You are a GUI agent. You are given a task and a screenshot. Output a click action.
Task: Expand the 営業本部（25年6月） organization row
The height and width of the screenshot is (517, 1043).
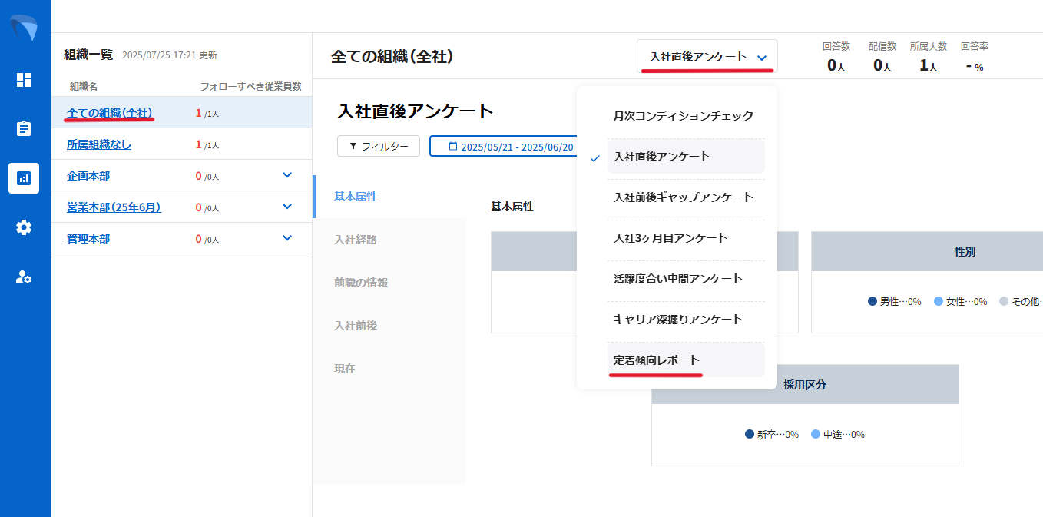click(x=287, y=207)
